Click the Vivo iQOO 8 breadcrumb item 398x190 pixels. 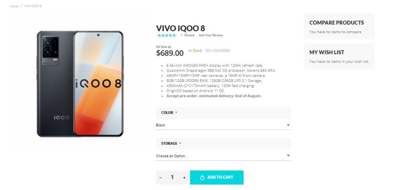coord(33,6)
